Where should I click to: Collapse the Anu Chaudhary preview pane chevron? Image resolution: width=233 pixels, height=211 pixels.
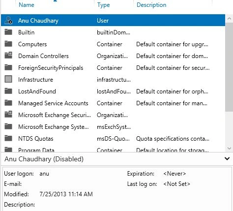click(x=227, y=159)
